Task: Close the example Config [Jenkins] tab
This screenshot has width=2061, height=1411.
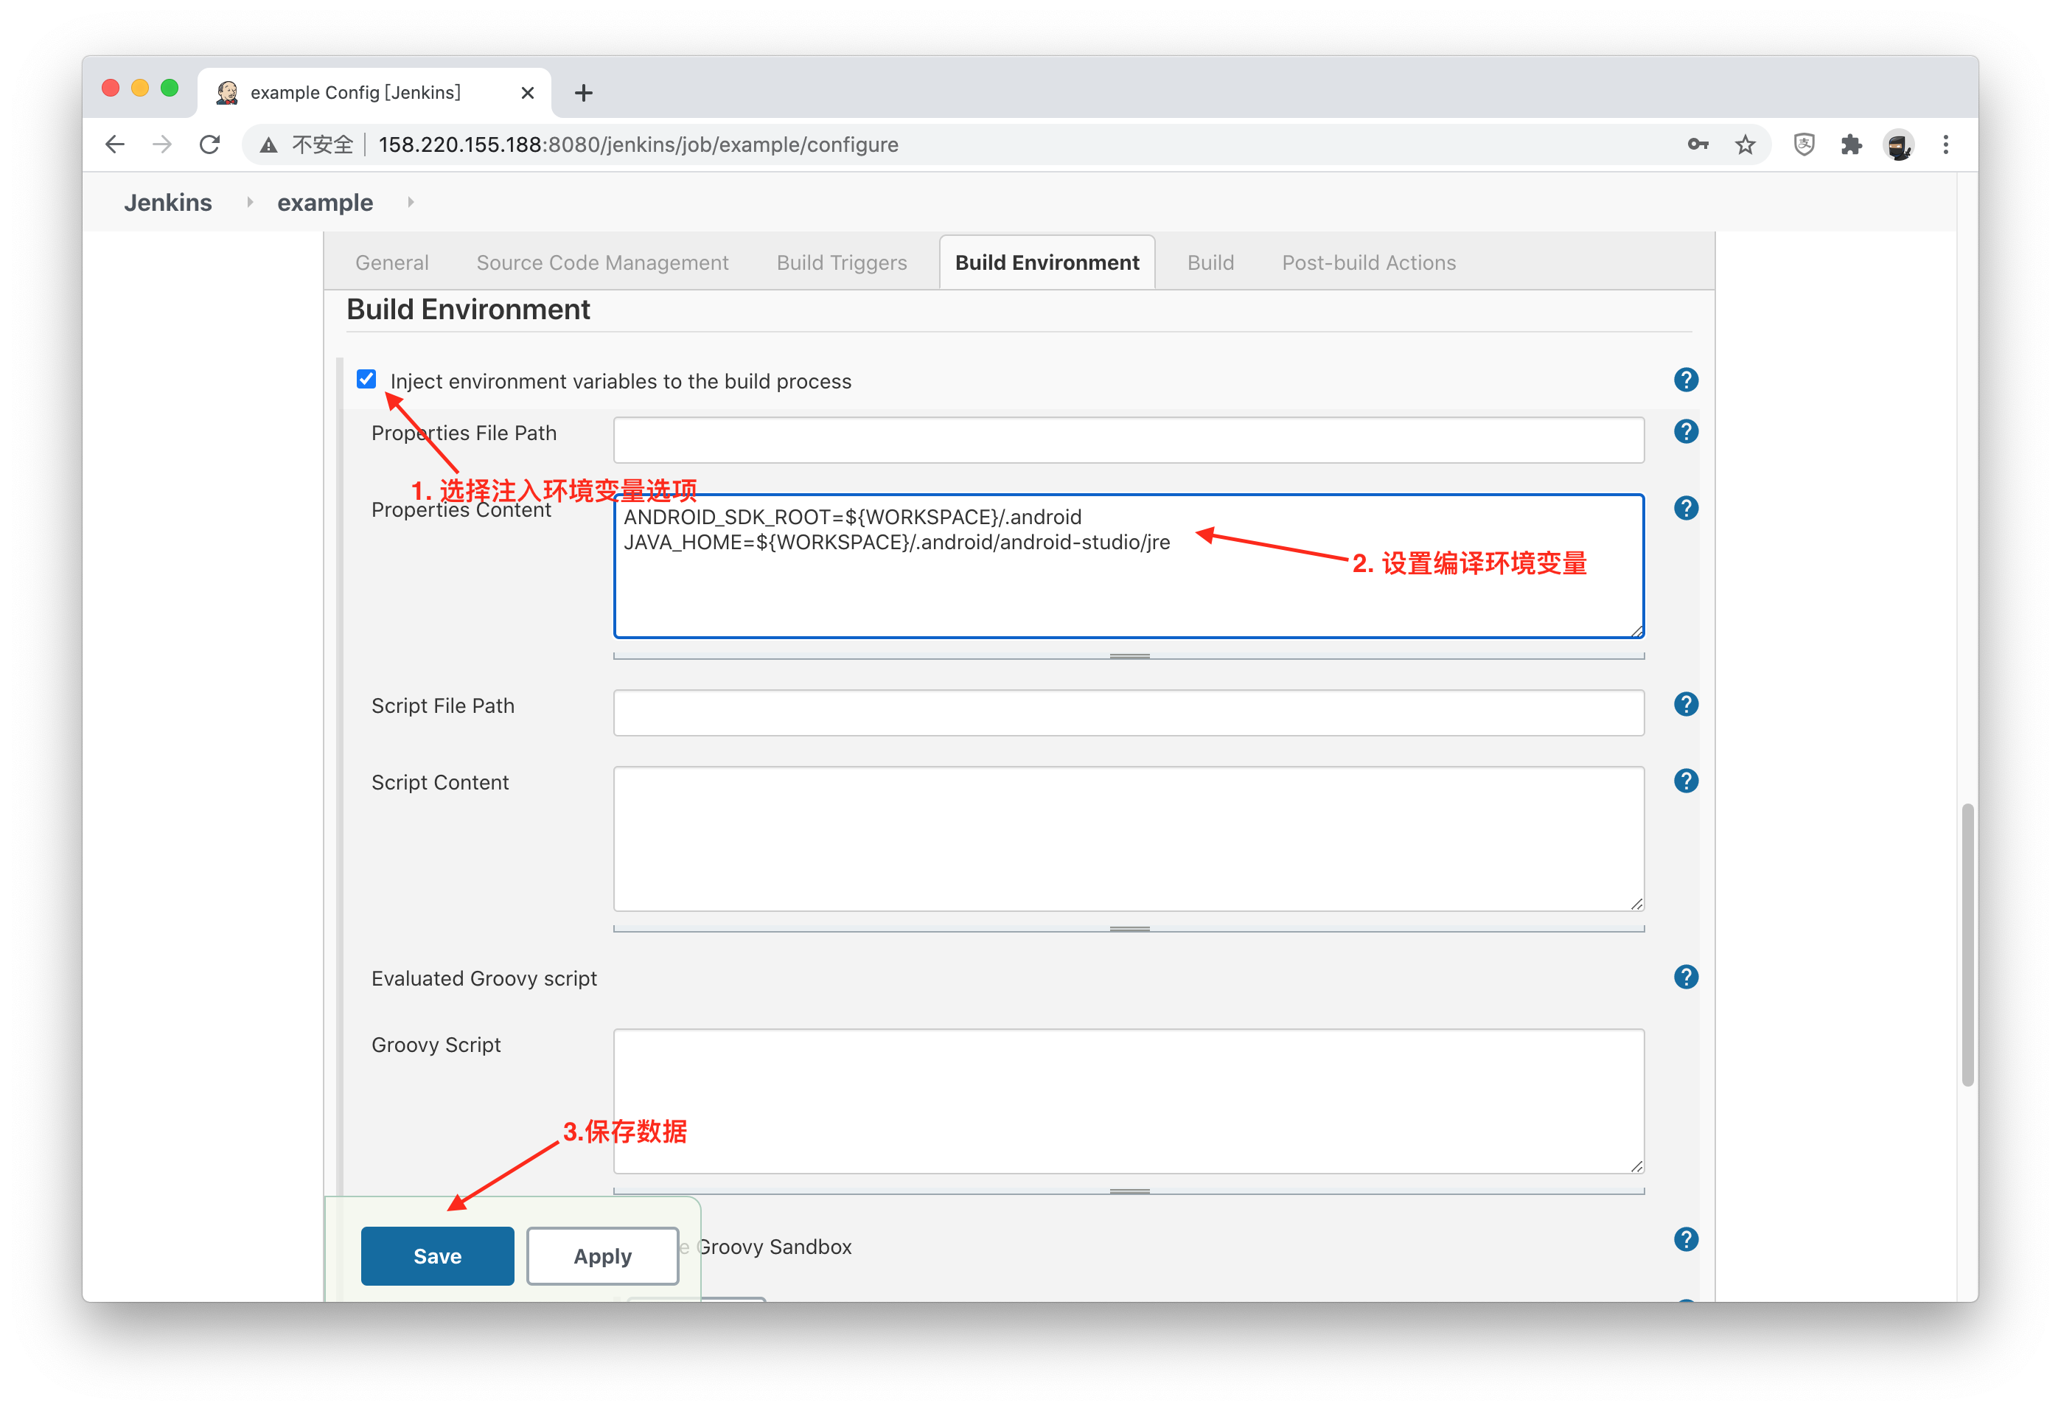Action: [528, 93]
